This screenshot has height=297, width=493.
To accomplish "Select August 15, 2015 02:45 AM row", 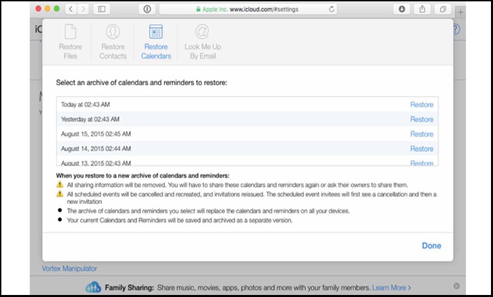I will coord(247,134).
